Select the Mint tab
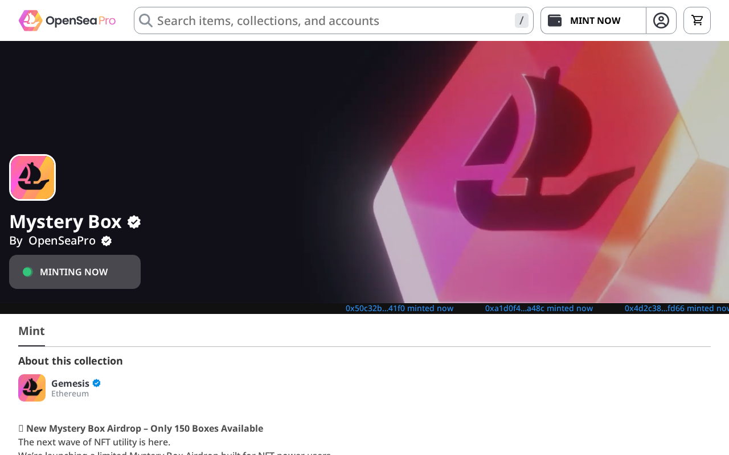Screen dimensions: 729x455 tap(31, 331)
